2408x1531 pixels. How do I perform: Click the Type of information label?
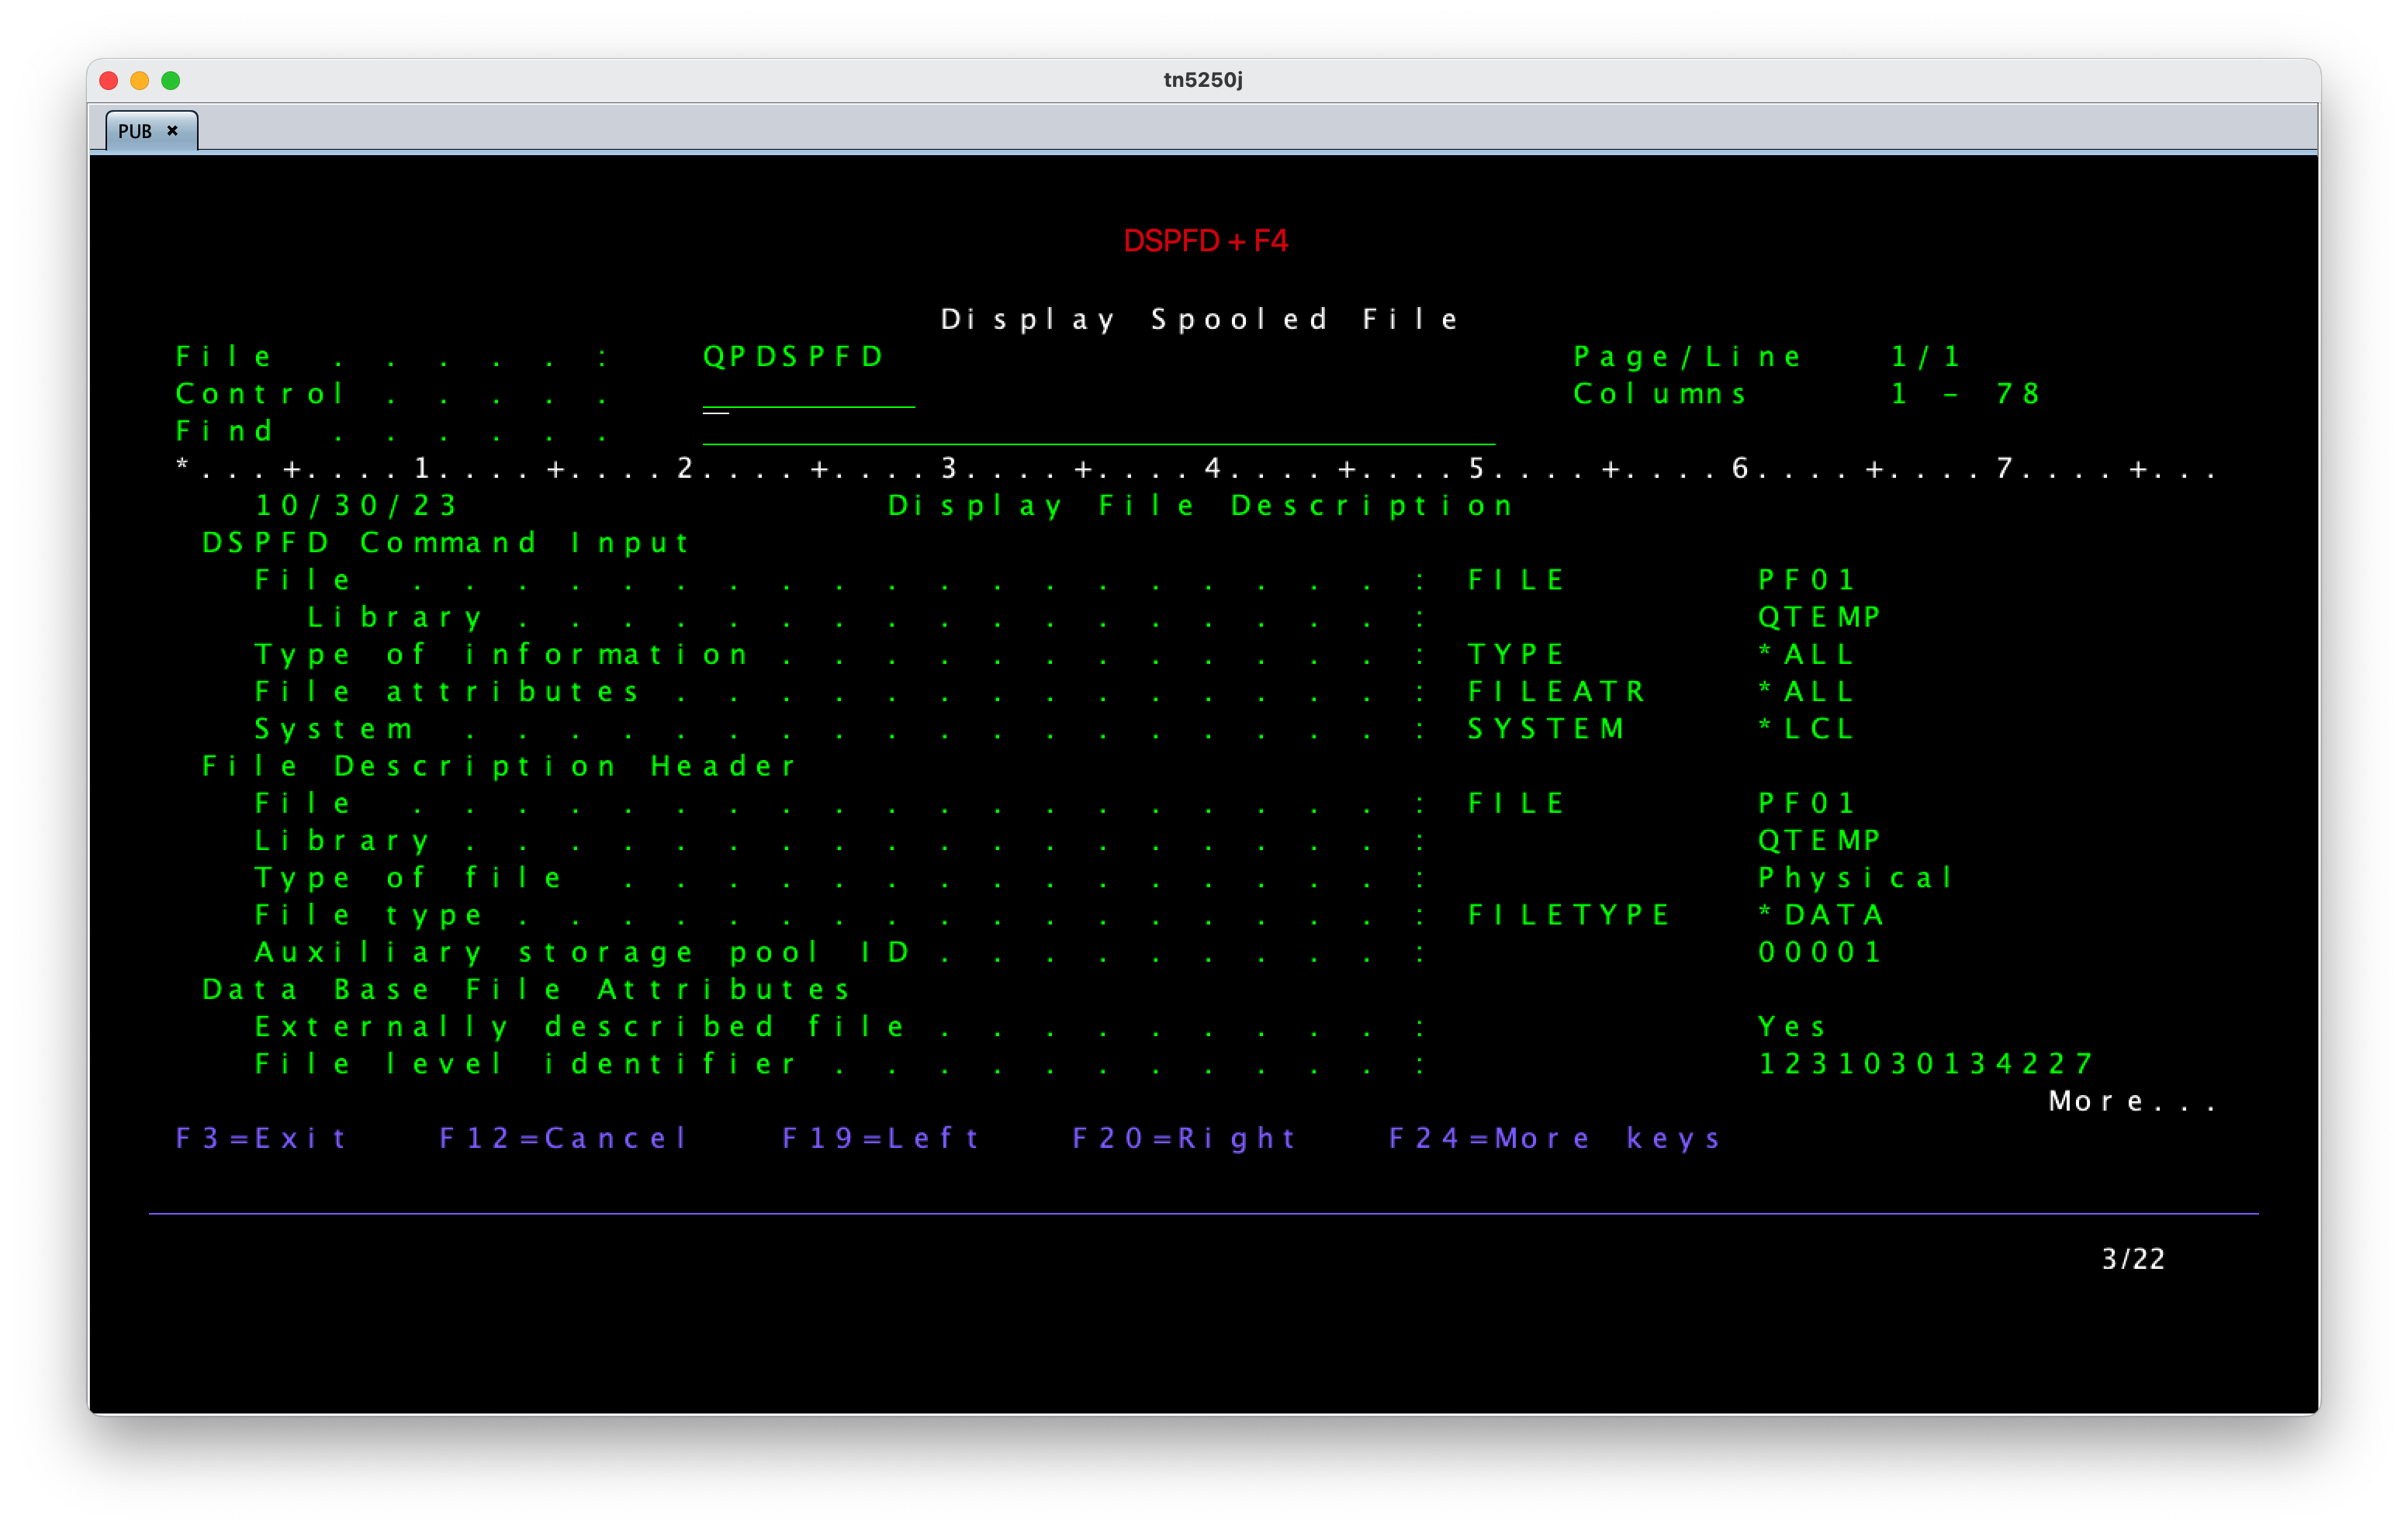501,654
